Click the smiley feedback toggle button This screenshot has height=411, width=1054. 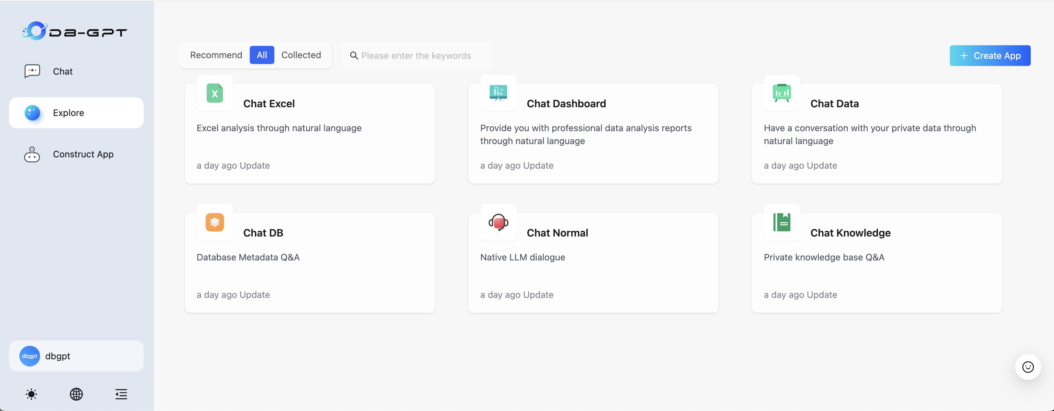pyautogui.click(x=1027, y=367)
